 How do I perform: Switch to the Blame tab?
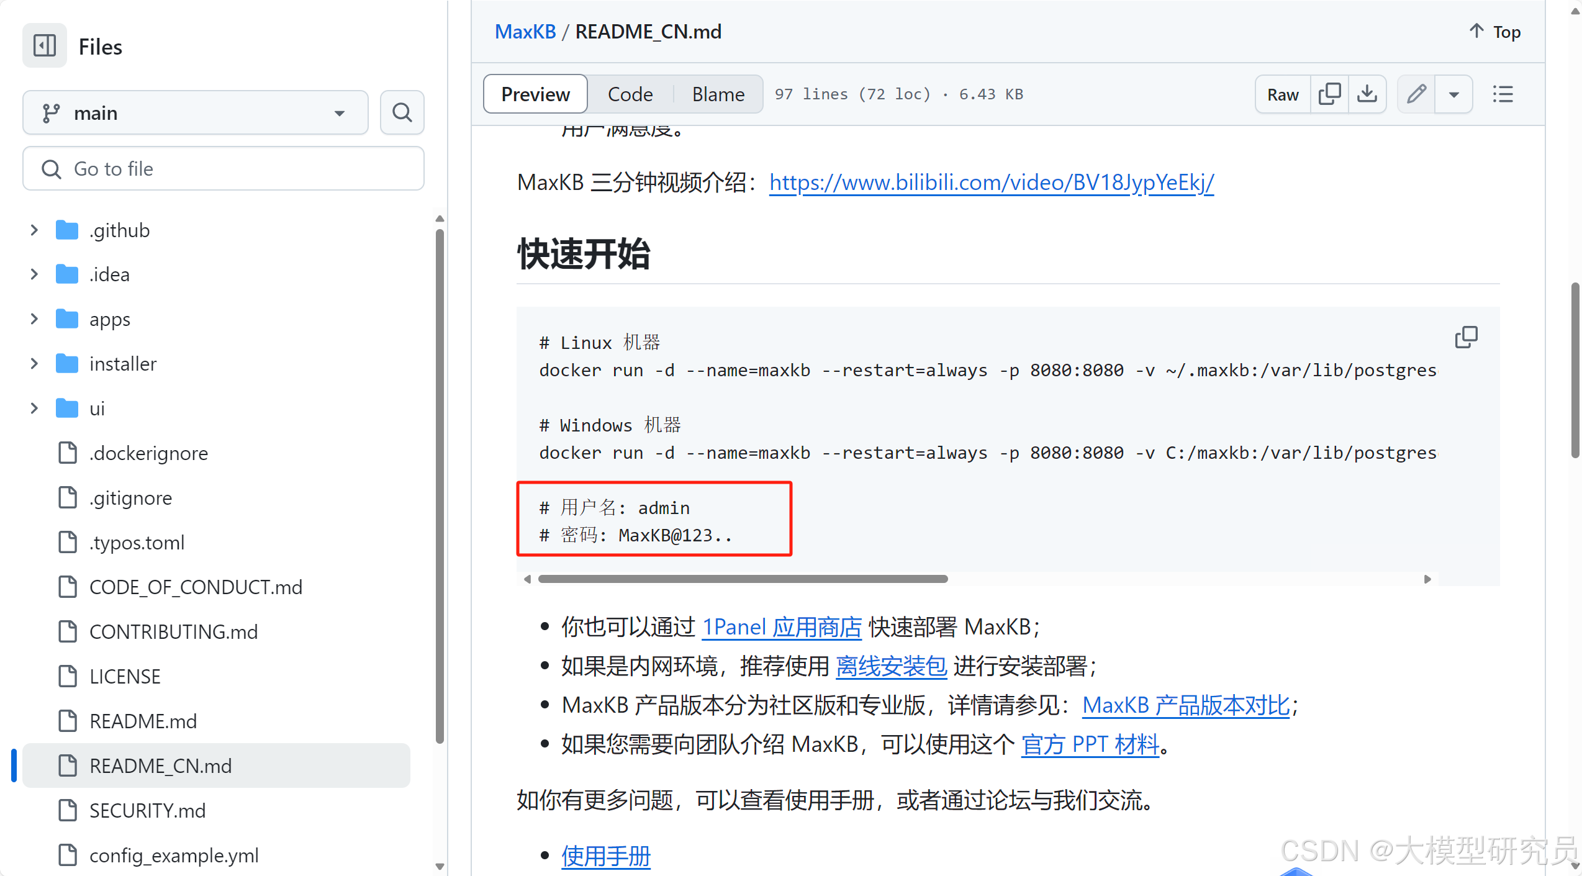click(x=718, y=94)
